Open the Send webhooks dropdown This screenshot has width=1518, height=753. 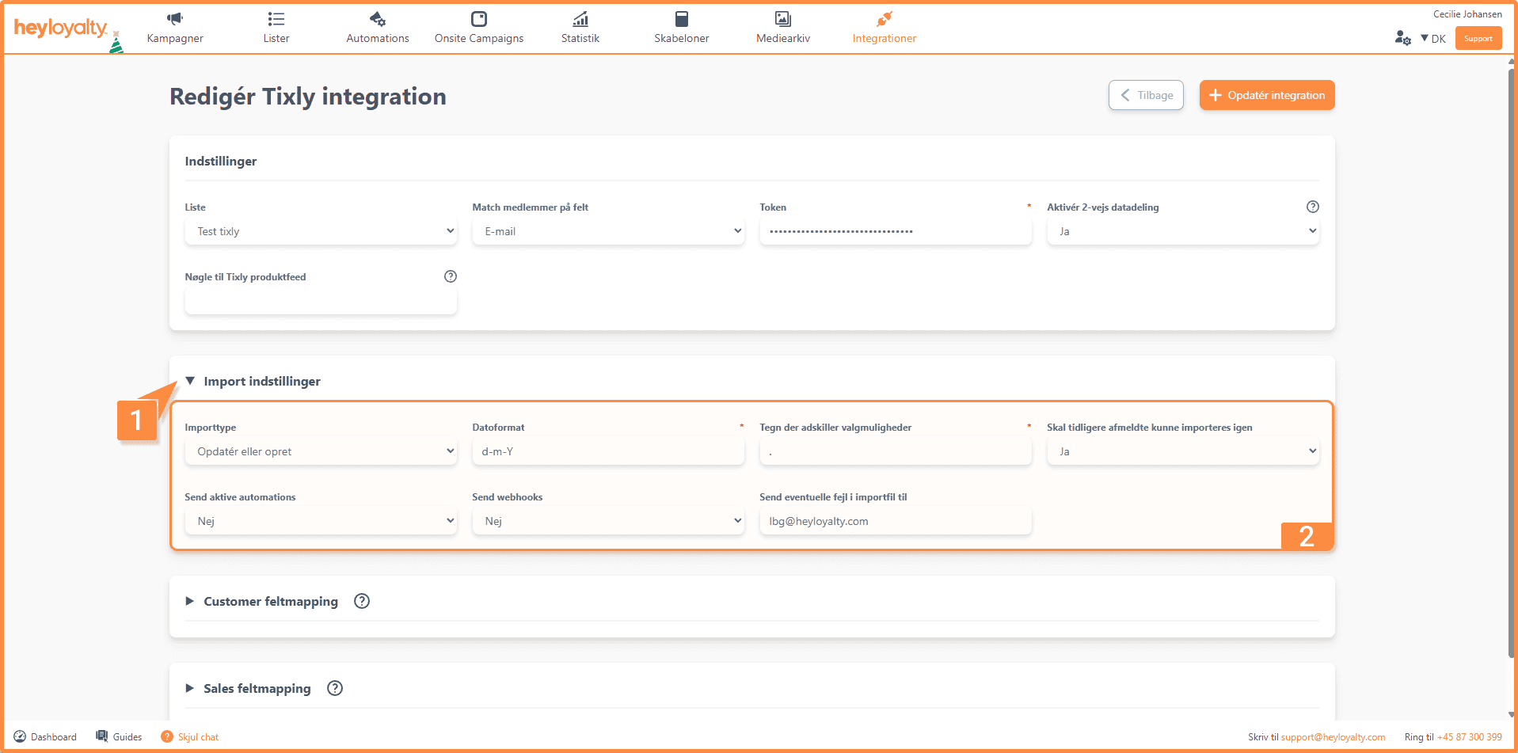pos(608,521)
